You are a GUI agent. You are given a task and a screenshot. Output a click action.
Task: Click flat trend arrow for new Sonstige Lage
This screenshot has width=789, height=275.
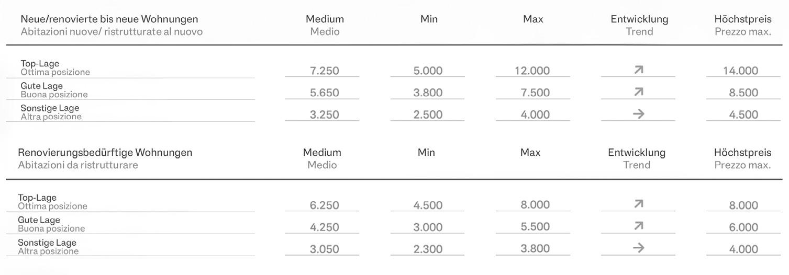click(x=638, y=114)
